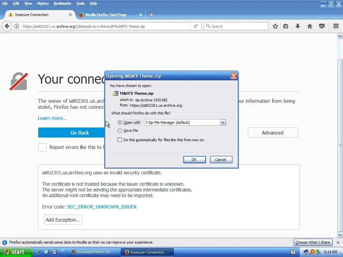Open the downloads arrow panel
Viewport: 343px width, 257px height.
[298, 26]
